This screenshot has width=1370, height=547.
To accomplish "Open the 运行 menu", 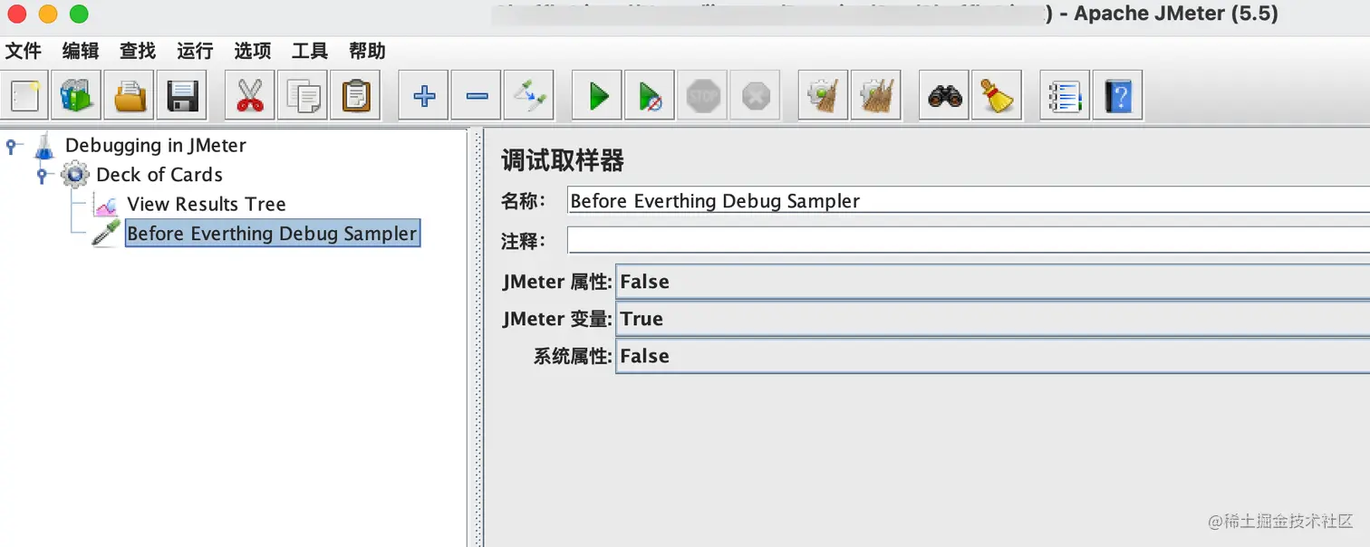I will coord(195,51).
